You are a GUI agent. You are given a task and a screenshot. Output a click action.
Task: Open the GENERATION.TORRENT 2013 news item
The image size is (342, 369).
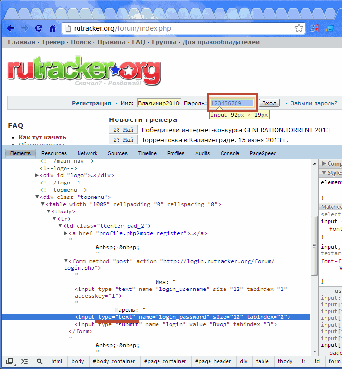(x=236, y=130)
